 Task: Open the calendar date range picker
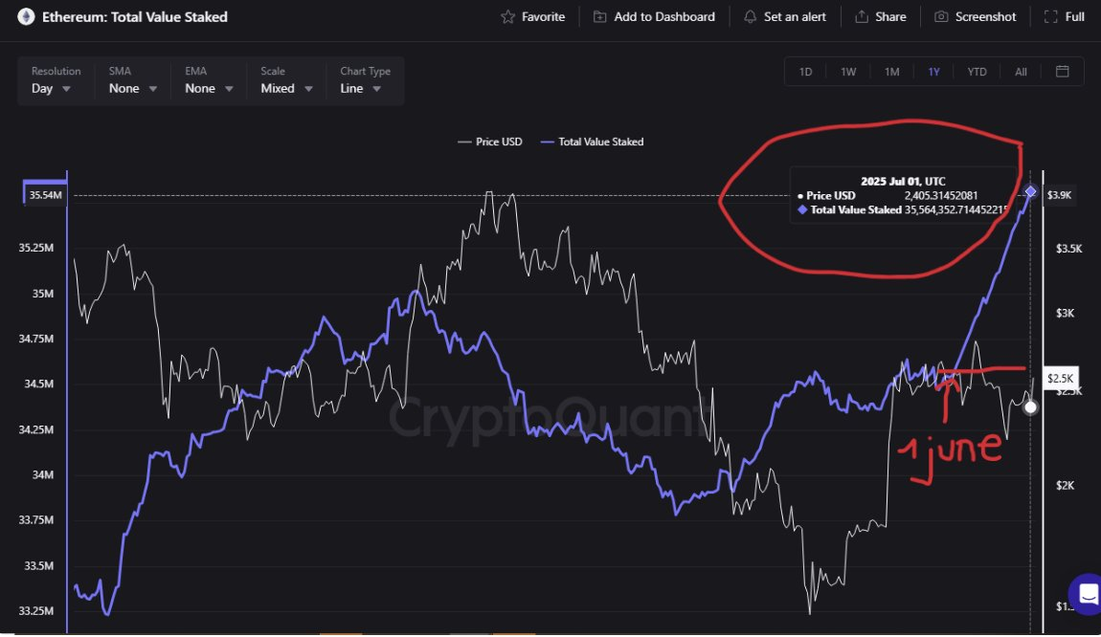(x=1063, y=72)
